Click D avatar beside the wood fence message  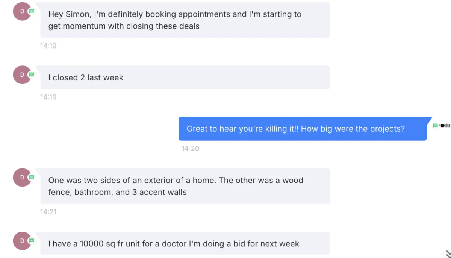point(22,177)
